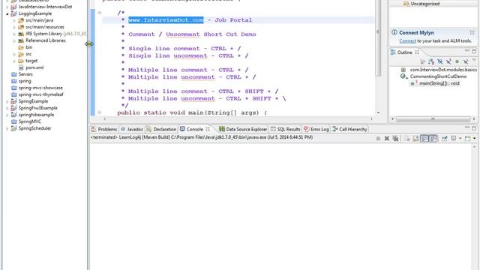The height and width of the screenshot is (270, 480).
Task: Expand src/main/resources folder
Action: pos(14,27)
